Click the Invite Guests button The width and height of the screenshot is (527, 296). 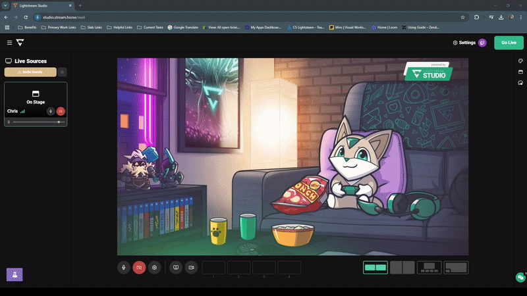click(30, 72)
